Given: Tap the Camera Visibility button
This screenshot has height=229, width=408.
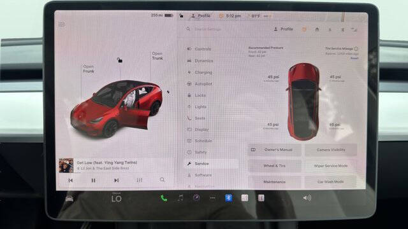Looking at the screenshot, I should tap(331, 150).
